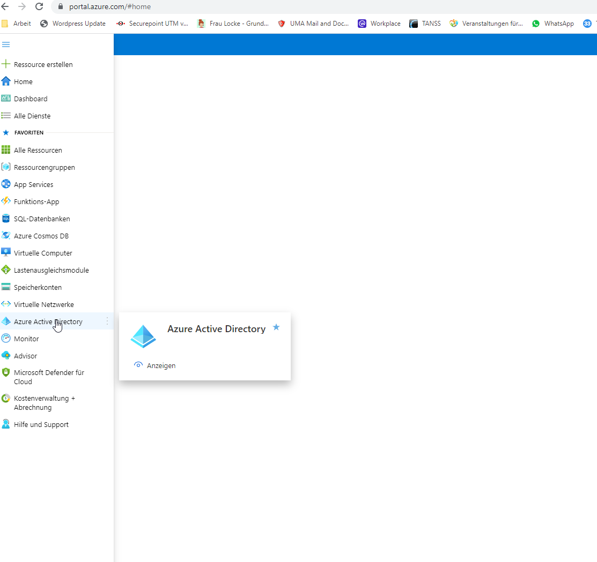
Task: Unfavorite Azure Active Directory using the star
Action: pos(276,327)
